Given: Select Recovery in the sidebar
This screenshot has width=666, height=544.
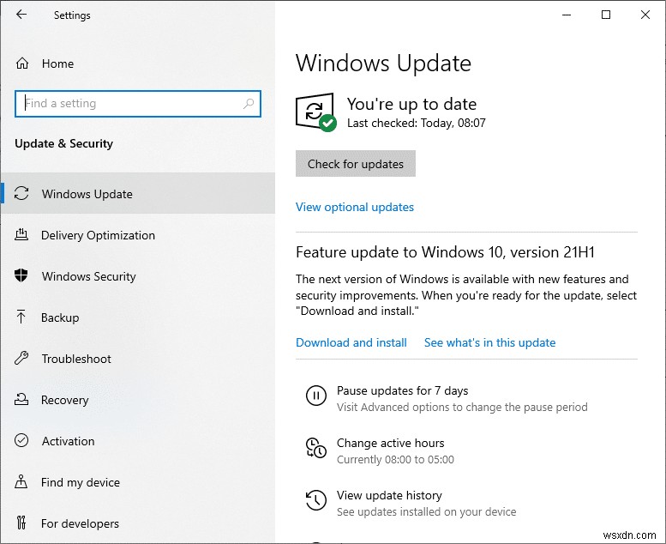Looking at the screenshot, I should point(64,400).
